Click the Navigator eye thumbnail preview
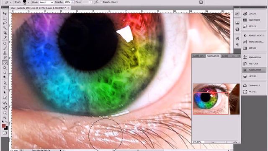The width and height of the screenshot is (268, 151). tap(216, 99)
